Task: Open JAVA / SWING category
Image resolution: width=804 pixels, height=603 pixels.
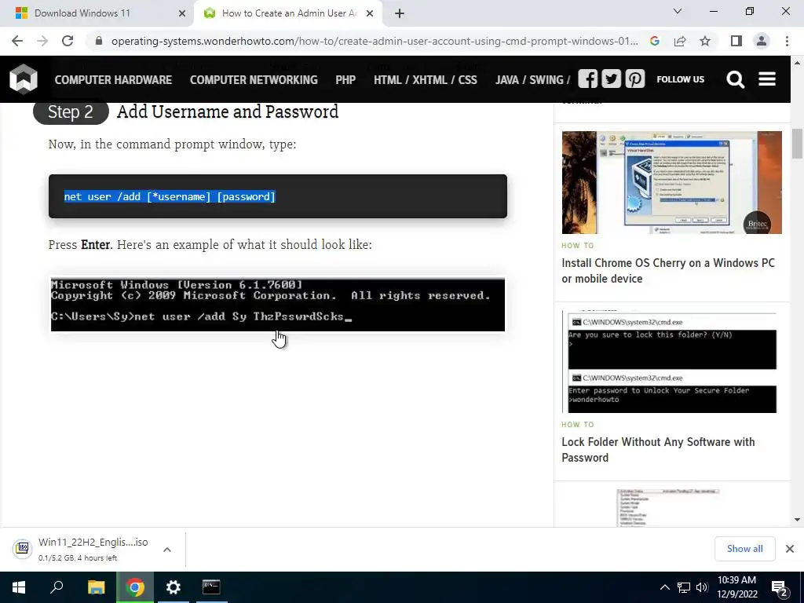Action: [x=532, y=80]
